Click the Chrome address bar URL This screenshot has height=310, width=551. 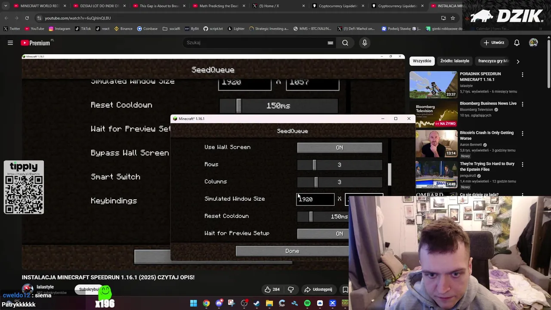pos(78,18)
